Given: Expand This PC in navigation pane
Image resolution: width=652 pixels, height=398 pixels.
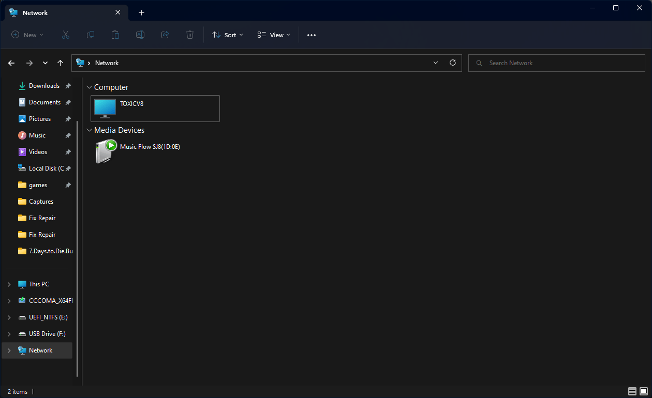Looking at the screenshot, I should coord(9,284).
